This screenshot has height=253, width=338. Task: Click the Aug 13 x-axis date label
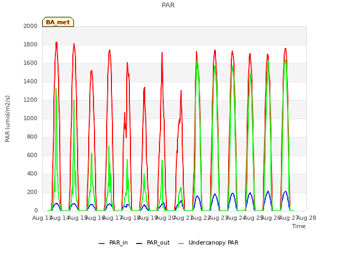pos(42,218)
